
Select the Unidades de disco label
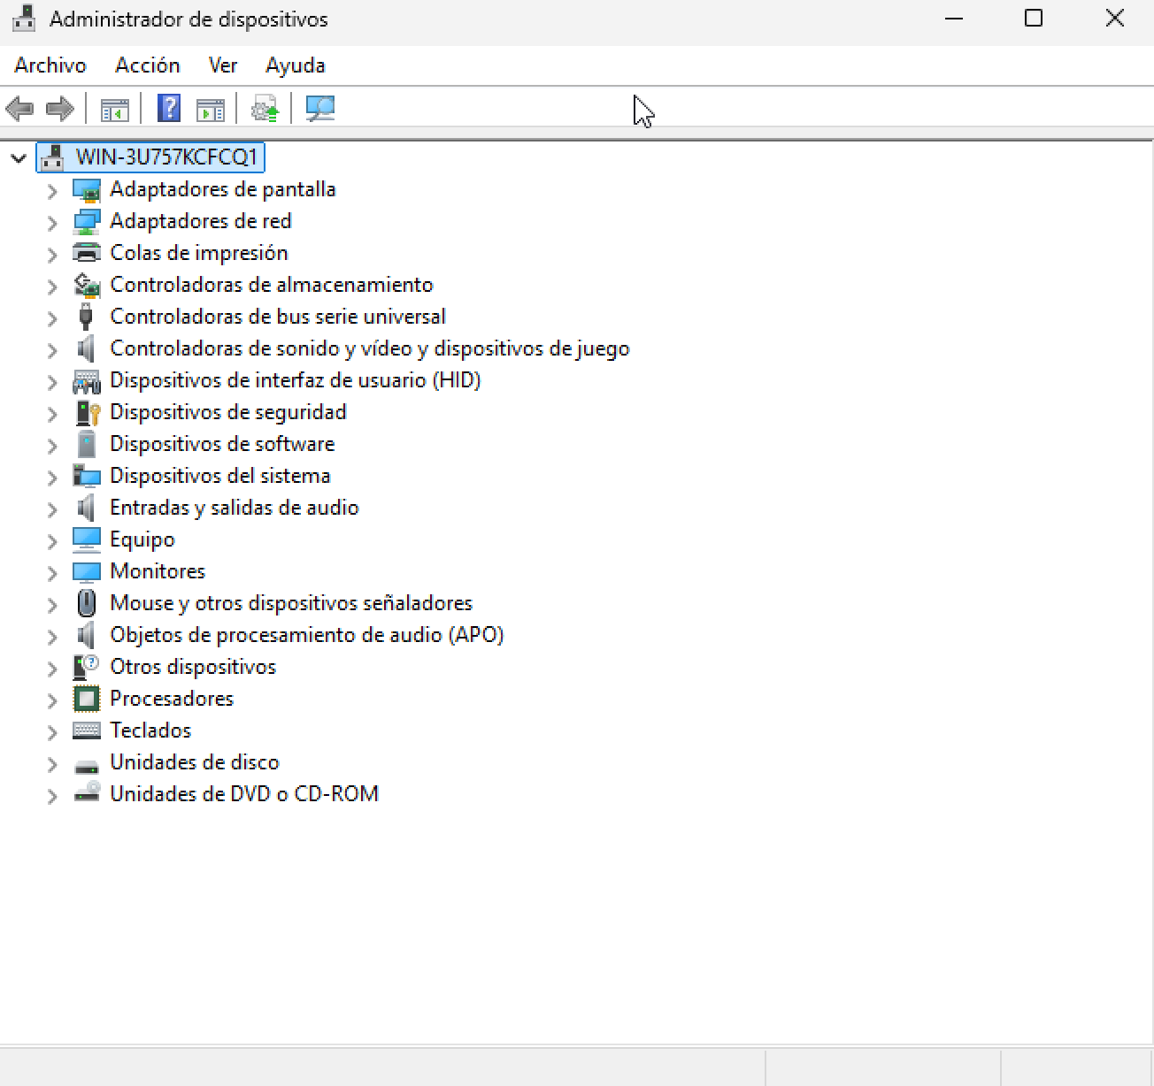click(x=195, y=762)
